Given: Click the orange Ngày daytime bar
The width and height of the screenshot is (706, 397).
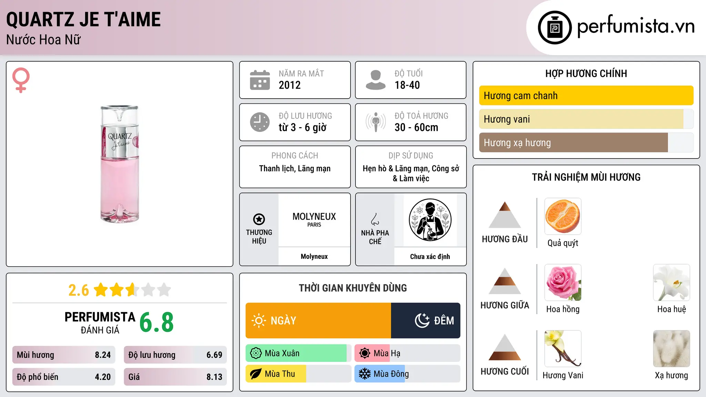Looking at the screenshot, I should pyautogui.click(x=318, y=320).
